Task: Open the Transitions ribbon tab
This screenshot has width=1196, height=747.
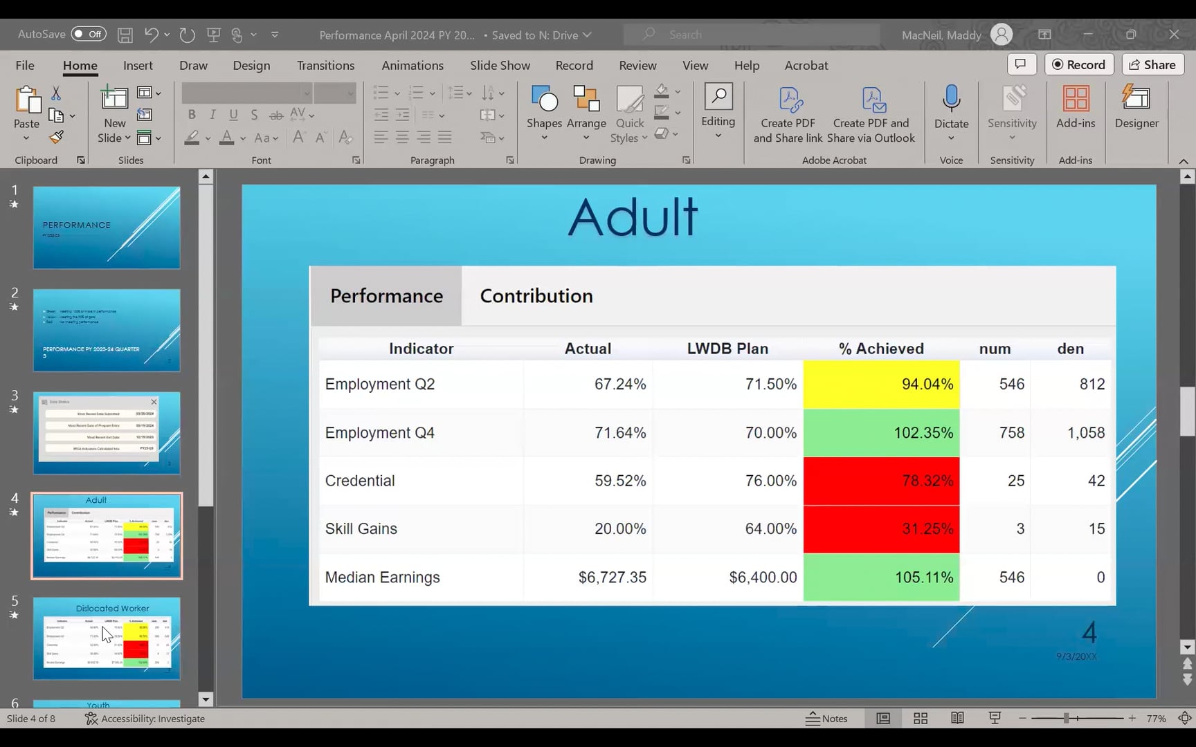Action: (x=325, y=65)
